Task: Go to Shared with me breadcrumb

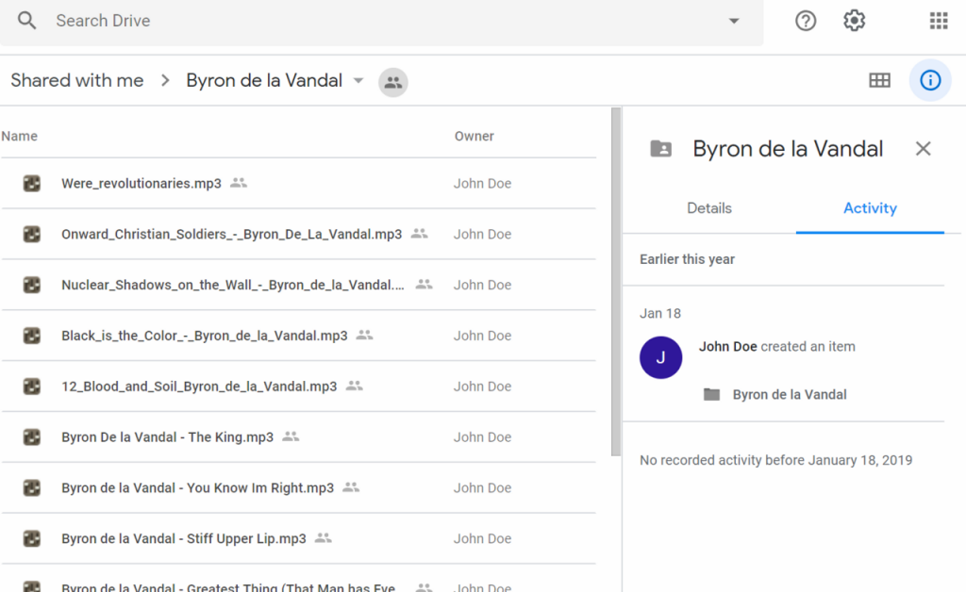Action: click(77, 81)
